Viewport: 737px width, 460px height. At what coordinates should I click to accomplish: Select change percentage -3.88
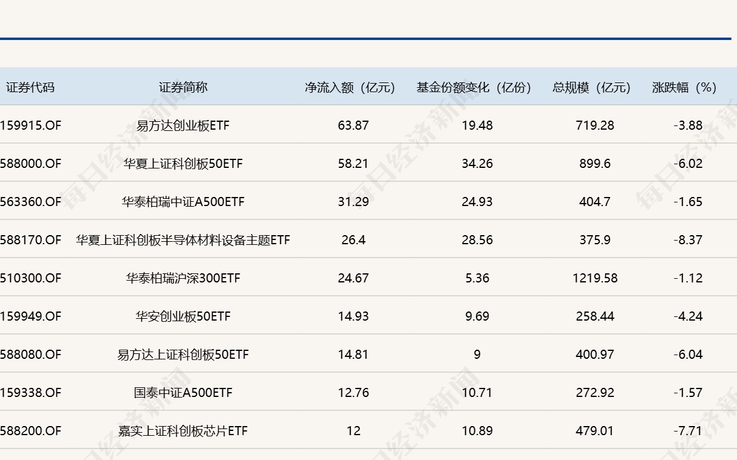tap(688, 125)
